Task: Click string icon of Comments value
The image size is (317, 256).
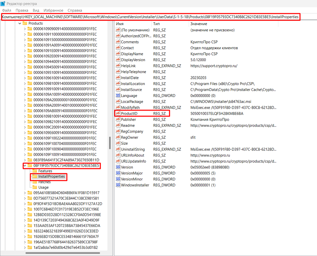Action: point(118,42)
